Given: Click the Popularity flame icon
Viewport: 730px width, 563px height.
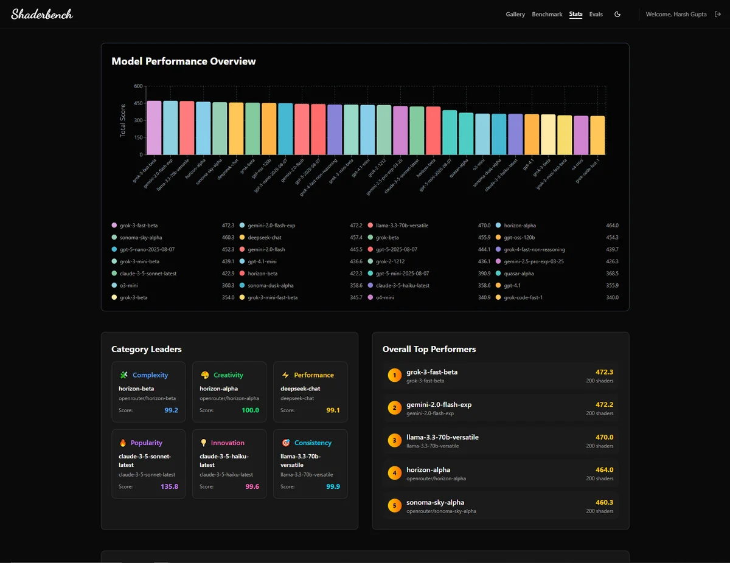Looking at the screenshot, I should click(123, 443).
